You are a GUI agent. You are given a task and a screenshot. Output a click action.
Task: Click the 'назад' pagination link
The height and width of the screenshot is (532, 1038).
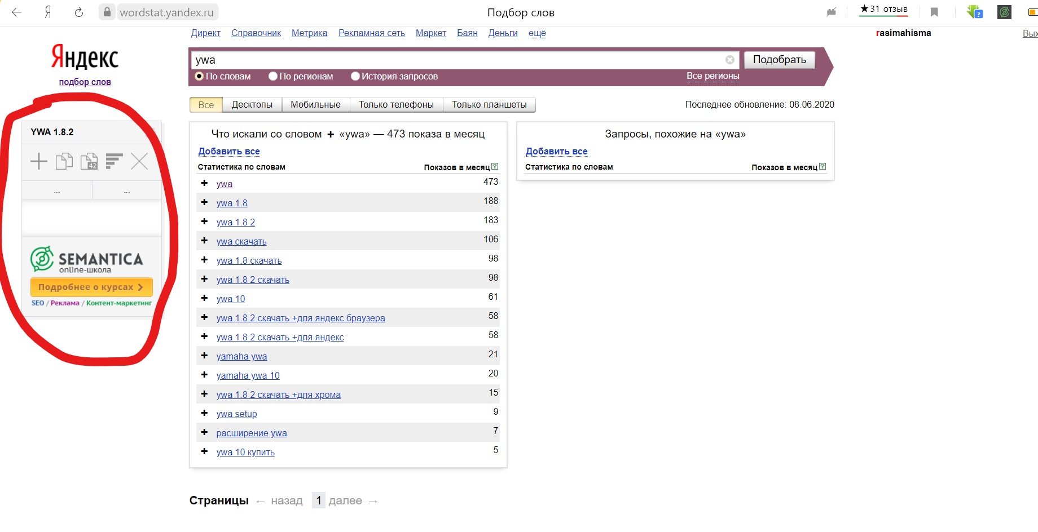click(287, 500)
